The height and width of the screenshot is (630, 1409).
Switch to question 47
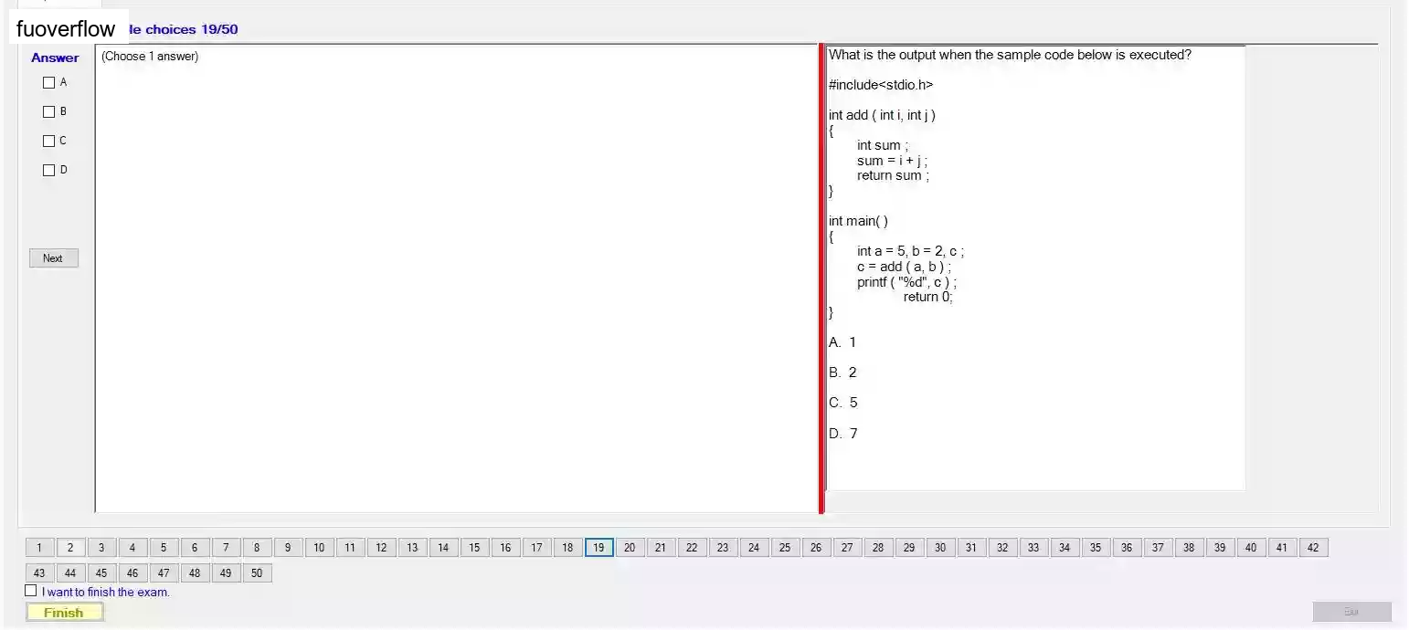pos(164,573)
